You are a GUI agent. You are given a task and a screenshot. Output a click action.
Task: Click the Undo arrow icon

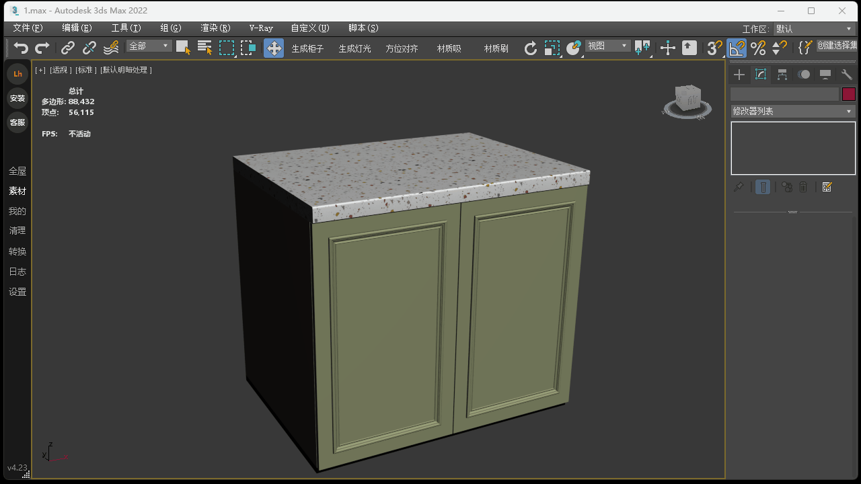[x=22, y=48]
